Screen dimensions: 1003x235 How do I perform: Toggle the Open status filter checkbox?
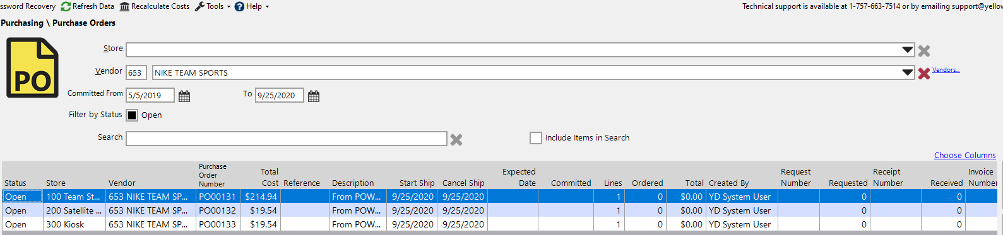pyautogui.click(x=132, y=115)
